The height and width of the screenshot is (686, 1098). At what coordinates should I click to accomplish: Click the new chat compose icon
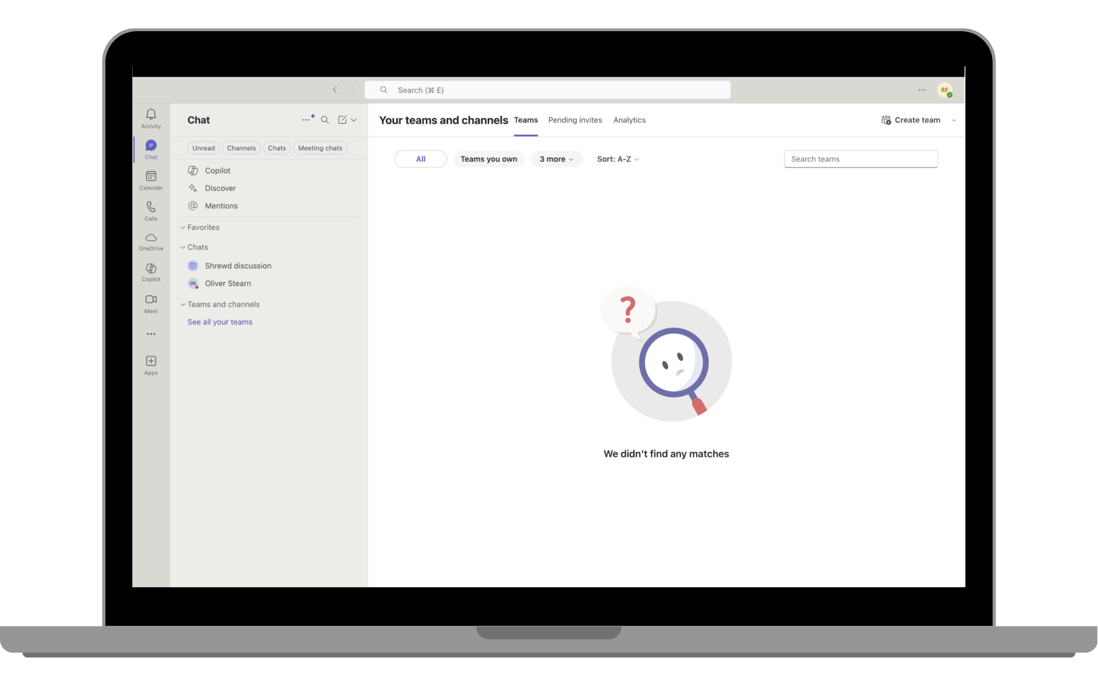point(342,120)
